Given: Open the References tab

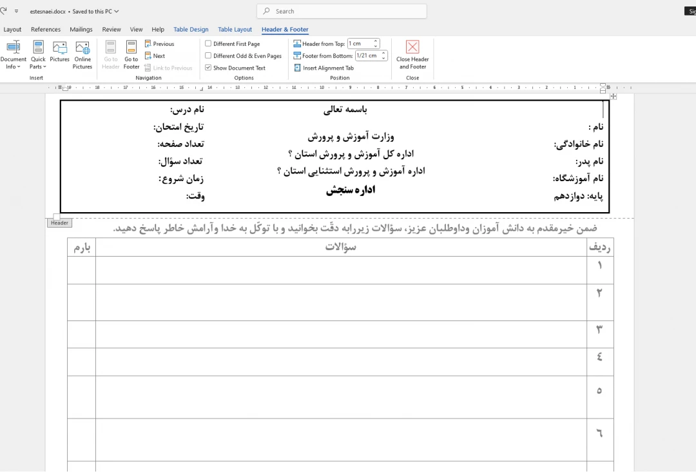Looking at the screenshot, I should 46,29.
